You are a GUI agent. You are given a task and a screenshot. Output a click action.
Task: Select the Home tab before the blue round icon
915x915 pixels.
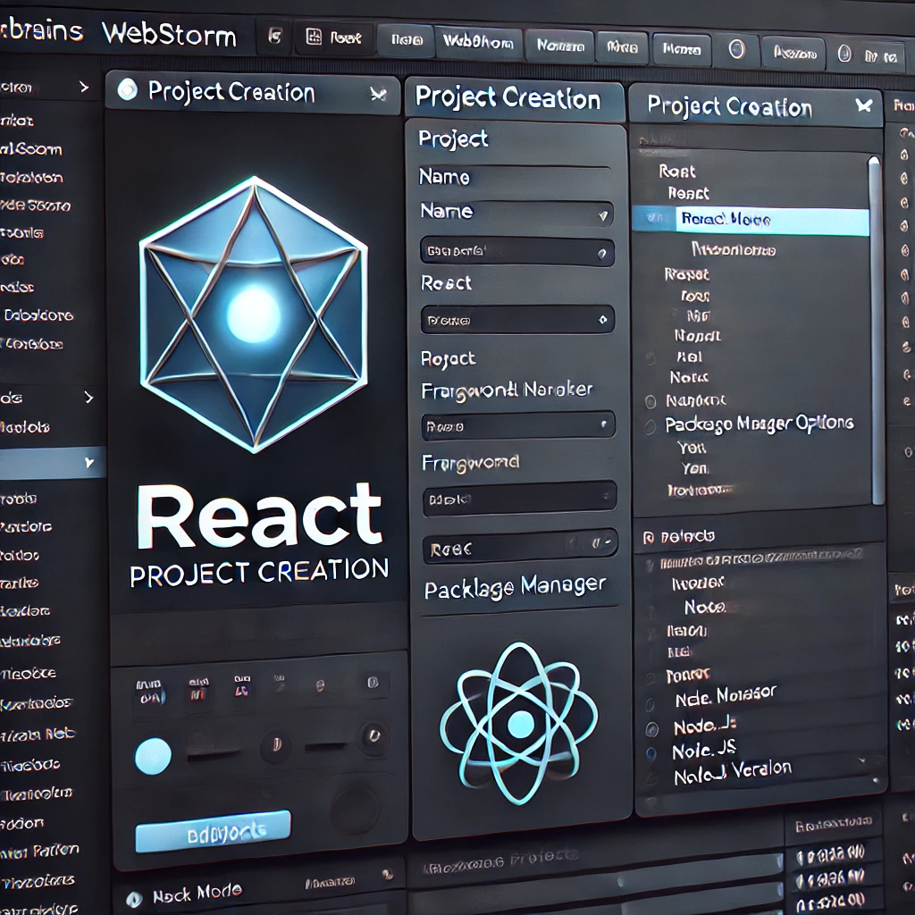click(x=682, y=50)
